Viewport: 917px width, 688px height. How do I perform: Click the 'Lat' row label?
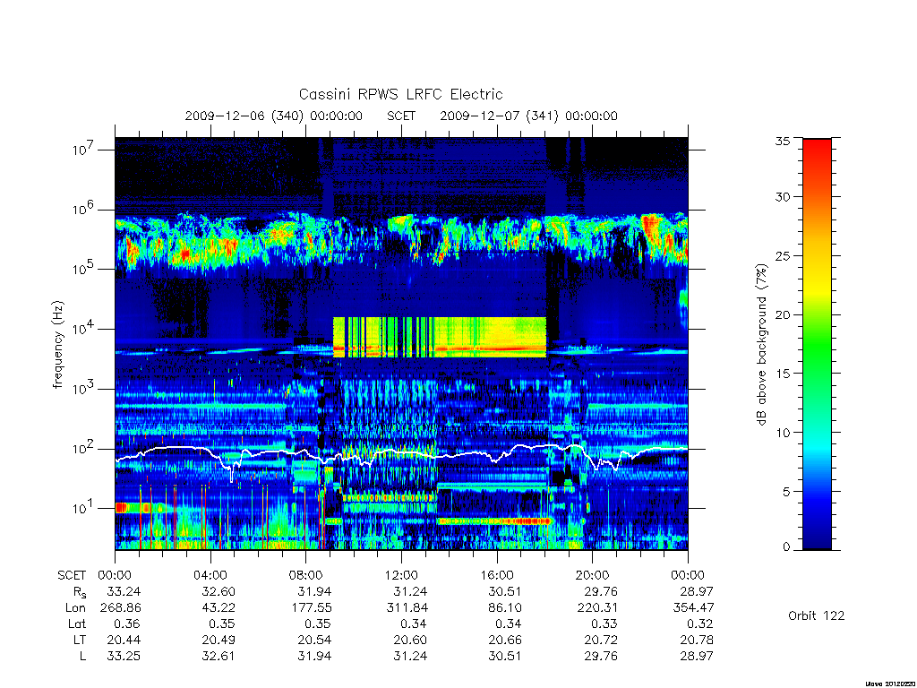pyautogui.click(x=77, y=623)
